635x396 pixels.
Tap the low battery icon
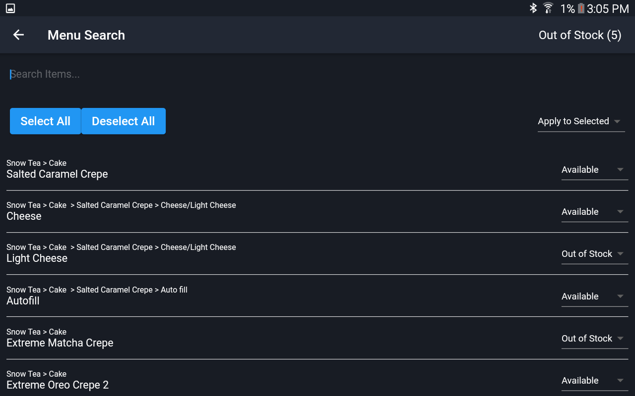(581, 8)
